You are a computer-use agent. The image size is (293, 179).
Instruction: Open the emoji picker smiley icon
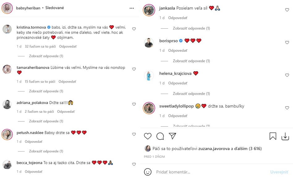point(148,172)
